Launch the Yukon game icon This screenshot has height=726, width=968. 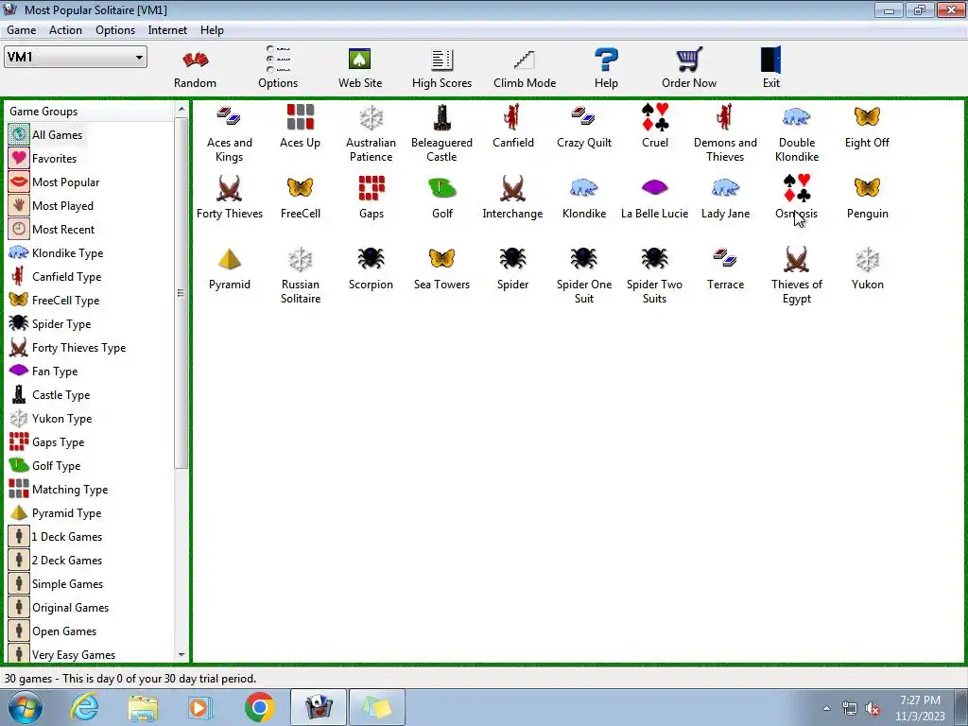(868, 268)
